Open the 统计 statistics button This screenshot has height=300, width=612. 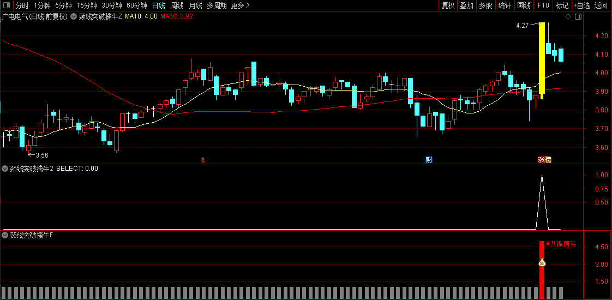point(505,5)
